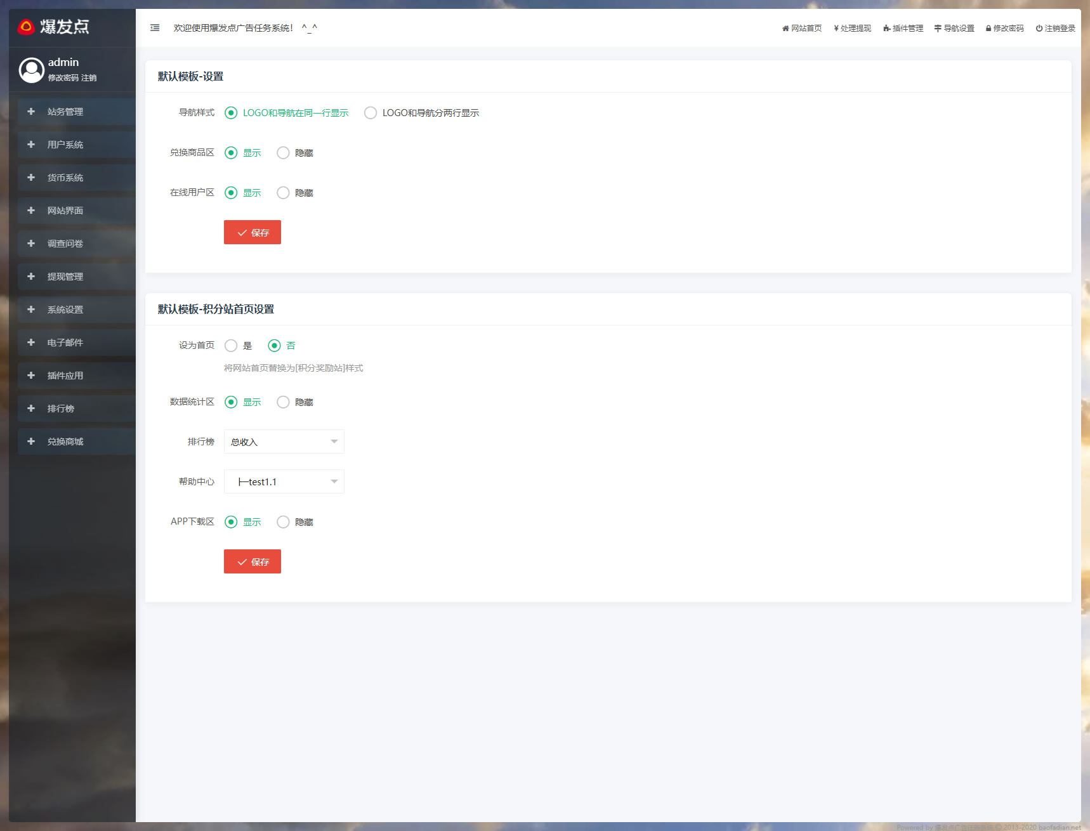Open 处理提现 in the top bar
The image size is (1090, 831).
pos(852,29)
